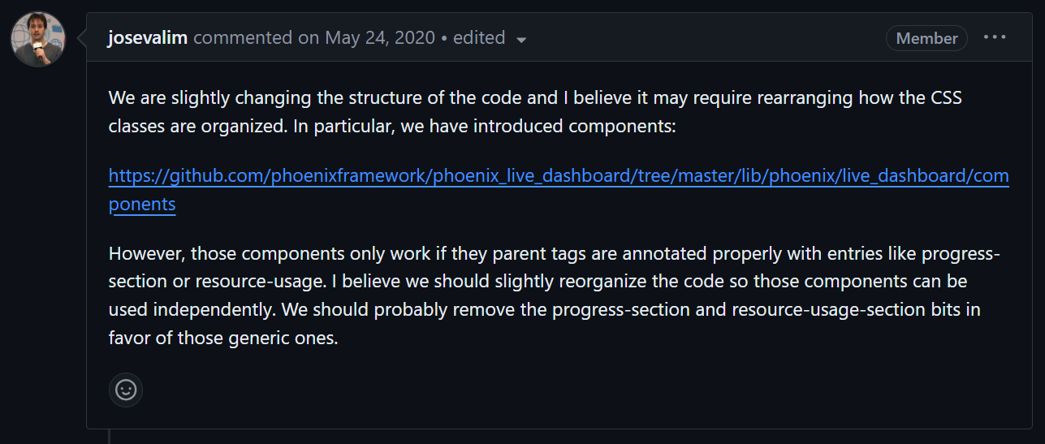Open the josevalim username profile link
This screenshot has width=1045, height=444.
point(148,38)
